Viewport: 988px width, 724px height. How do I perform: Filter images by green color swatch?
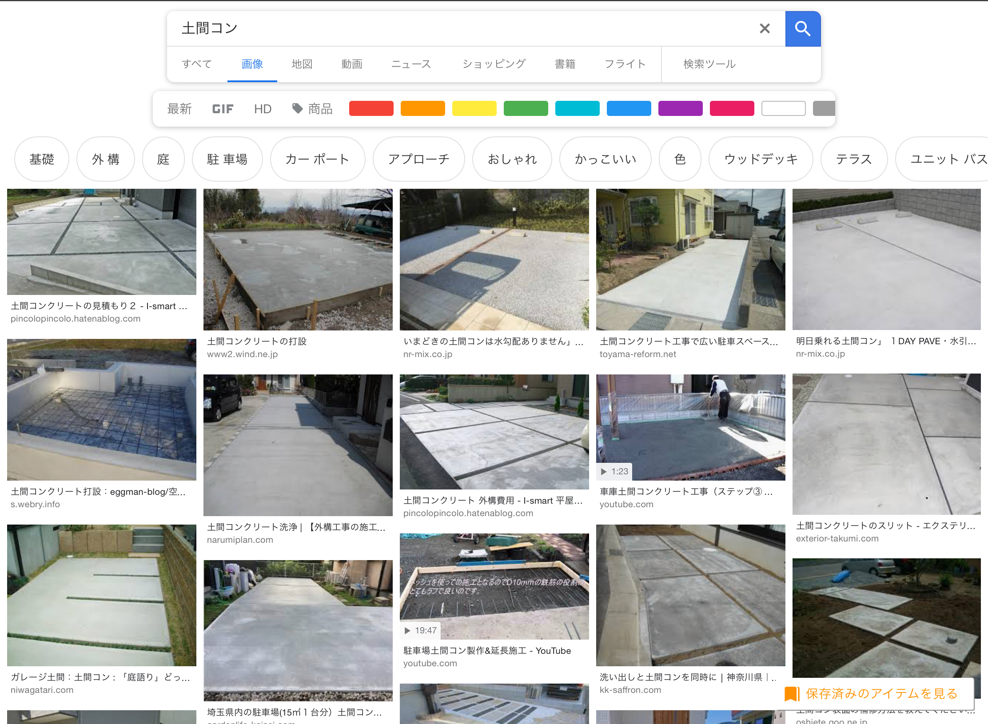526,108
